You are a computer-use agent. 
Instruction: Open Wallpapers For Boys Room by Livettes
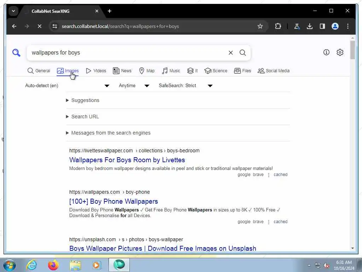coord(127,160)
